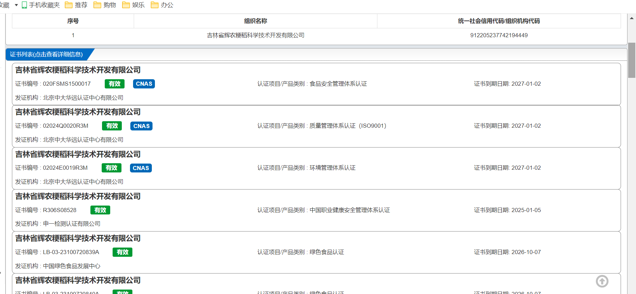Click CNAS badge for certificate 02024Q0020R3M
Screen dimensions: 636x294
pyautogui.click(x=141, y=126)
